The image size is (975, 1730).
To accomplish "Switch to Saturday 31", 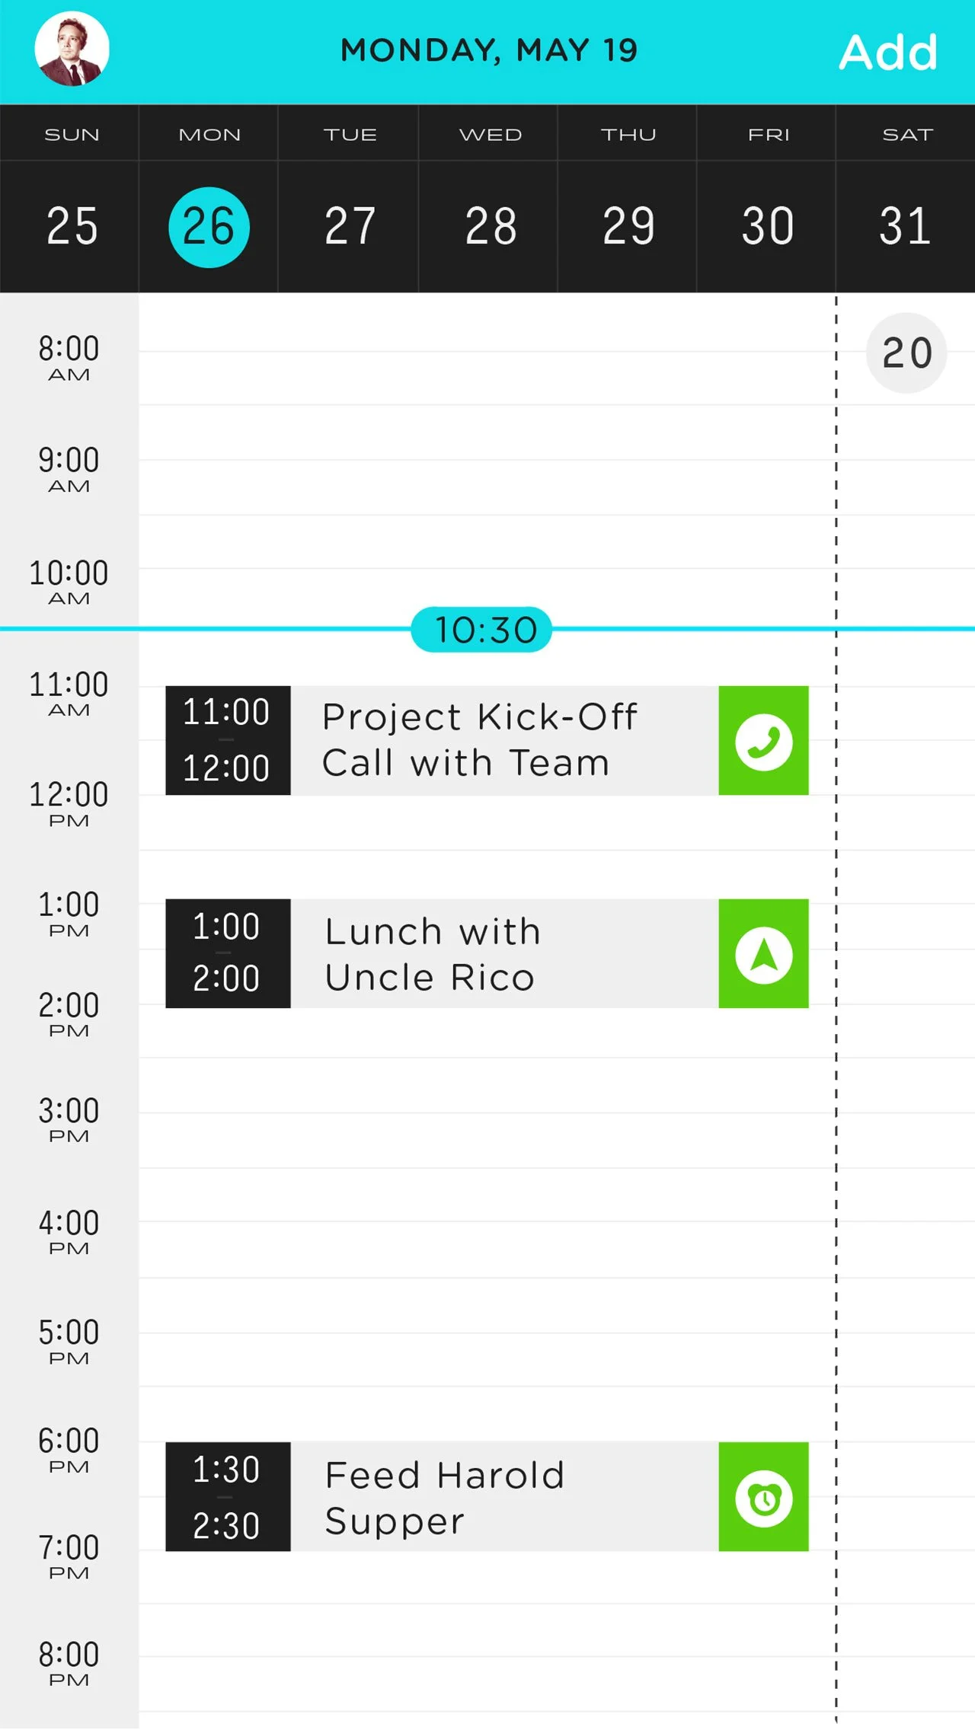I will coord(906,226).
